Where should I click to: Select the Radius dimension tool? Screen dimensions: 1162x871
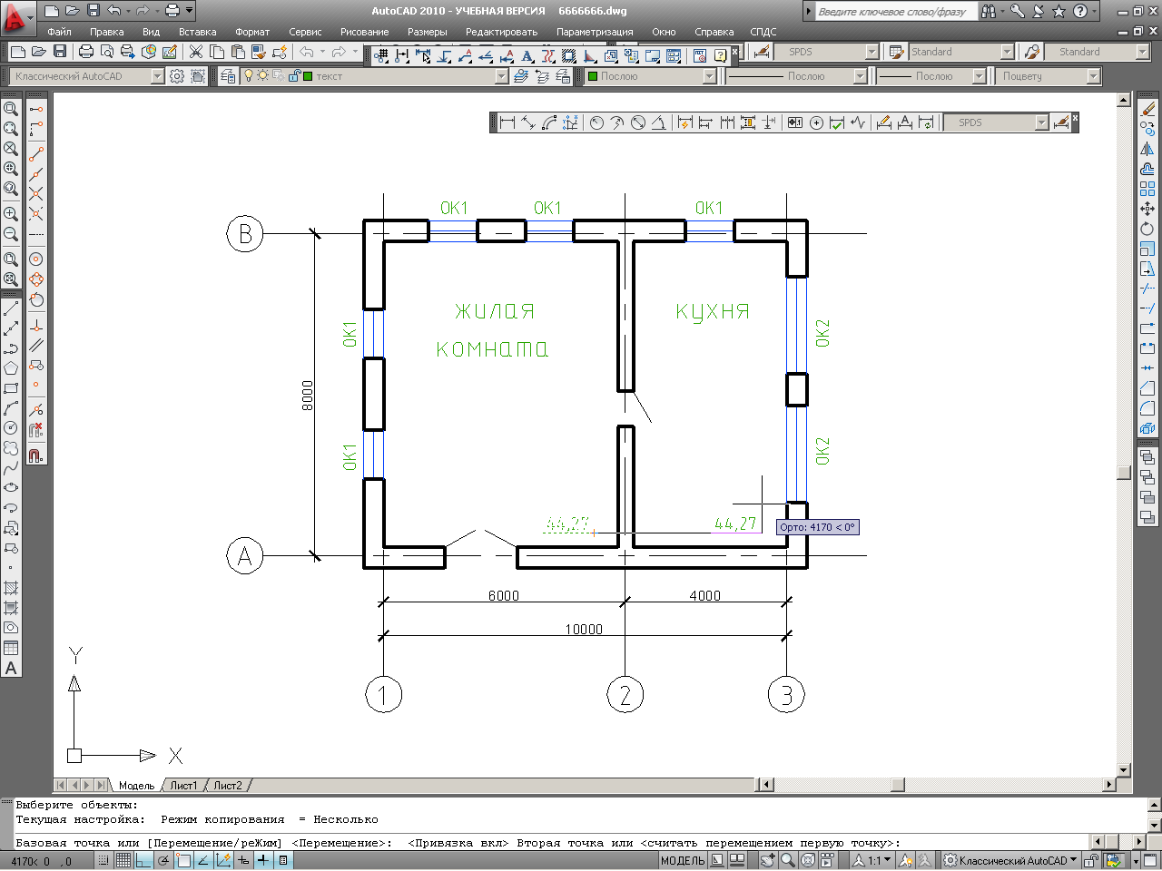[x=596, y=122]
